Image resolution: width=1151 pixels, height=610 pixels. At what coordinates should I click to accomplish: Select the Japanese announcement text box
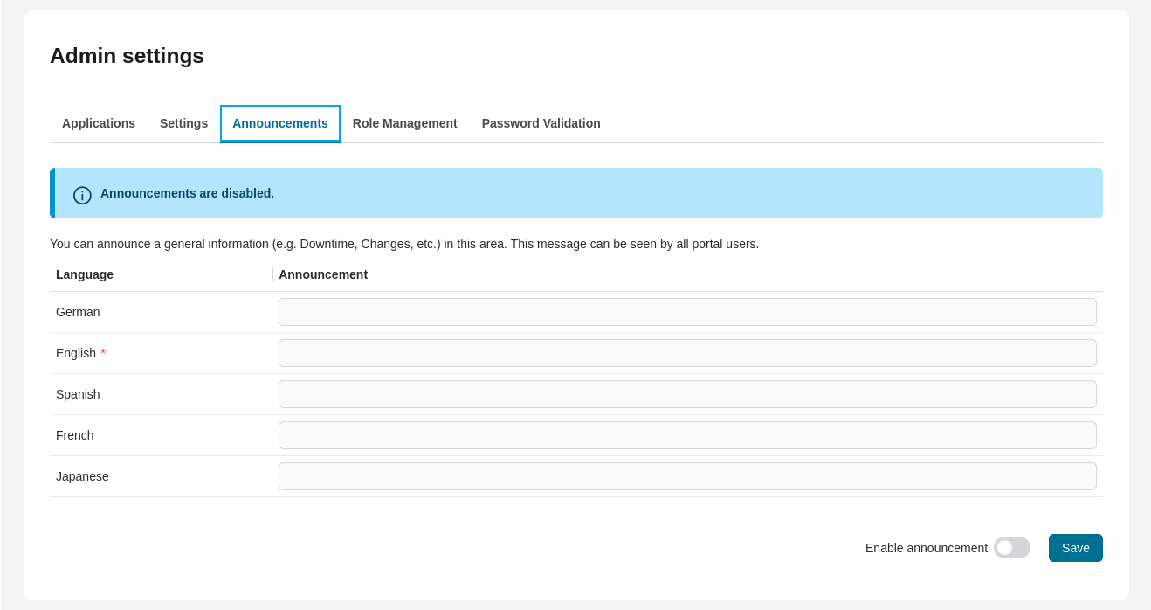[687, 476]
